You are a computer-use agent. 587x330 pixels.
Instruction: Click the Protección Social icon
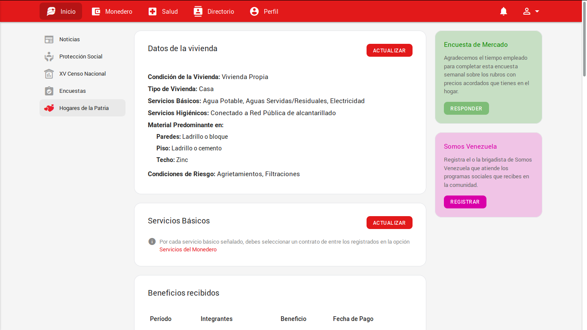click(x=49, y=57)
